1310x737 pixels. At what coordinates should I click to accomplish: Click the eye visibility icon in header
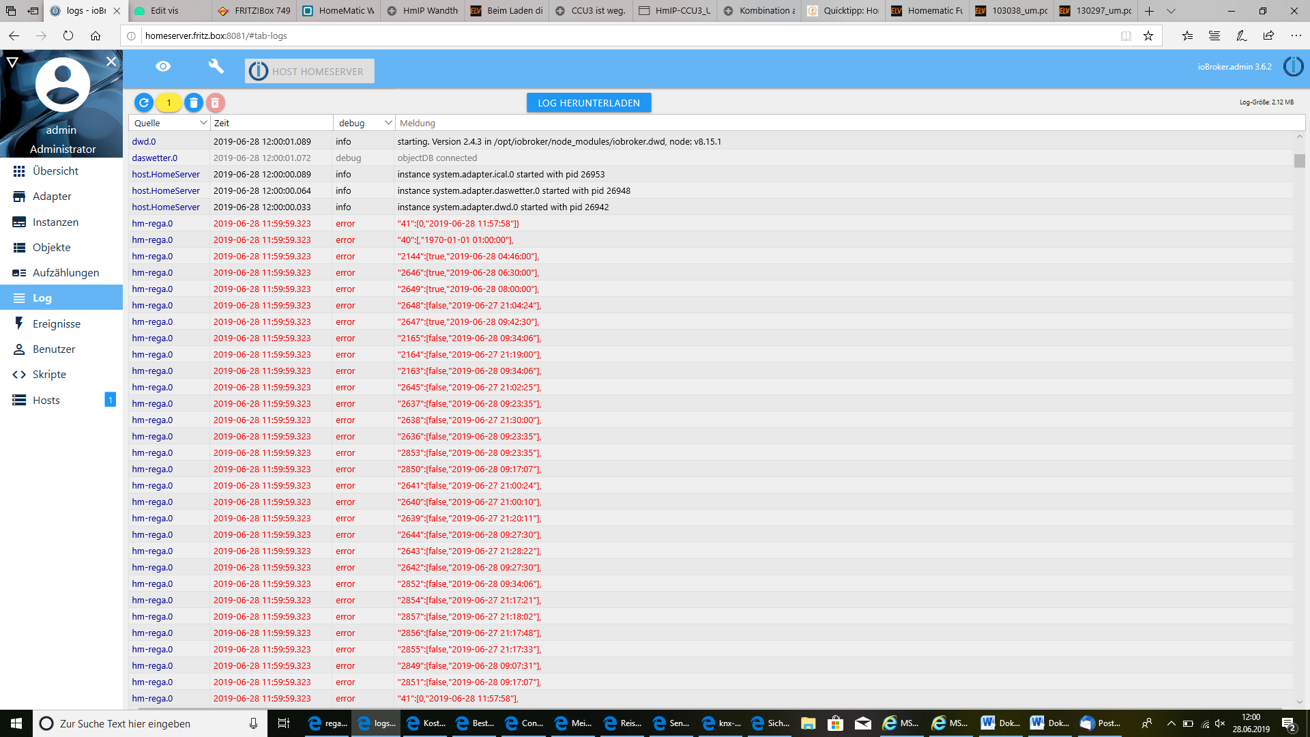coord(163,66)
